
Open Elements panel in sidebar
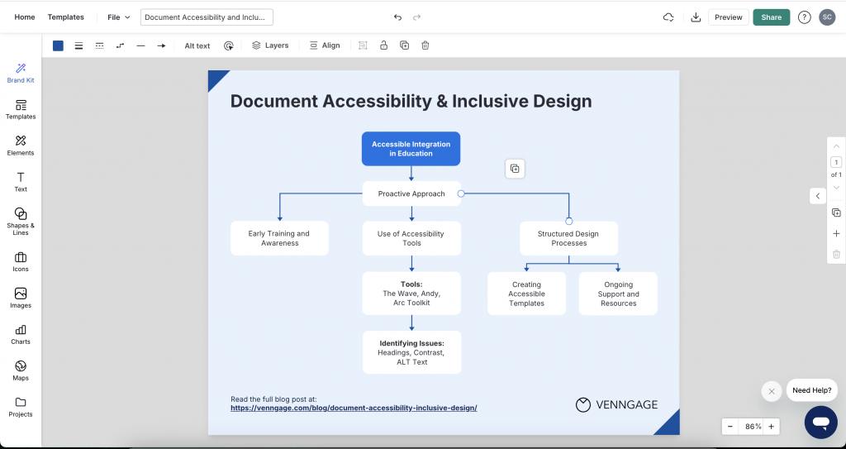[21, 146]
